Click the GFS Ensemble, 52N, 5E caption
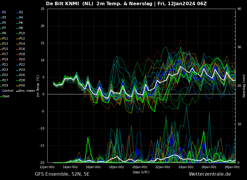The image size is (247, 180). [x=62, y=174]
